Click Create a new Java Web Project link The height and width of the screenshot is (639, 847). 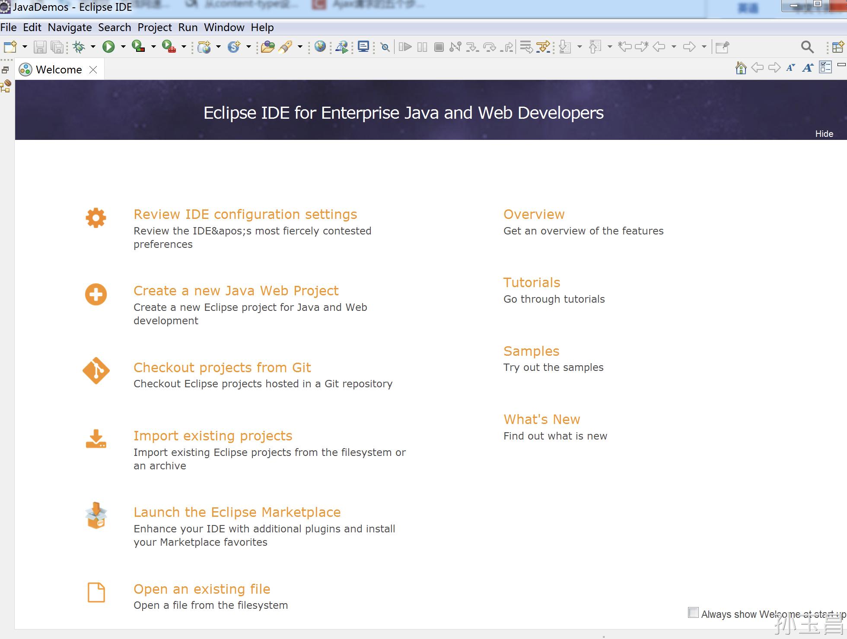236,291
